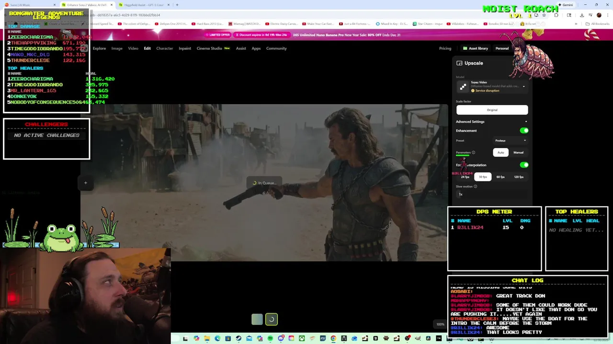The height and width of the screenshot is (344, 613).
Task: Open the Chrome profile avatar
Action: [599, 15]
